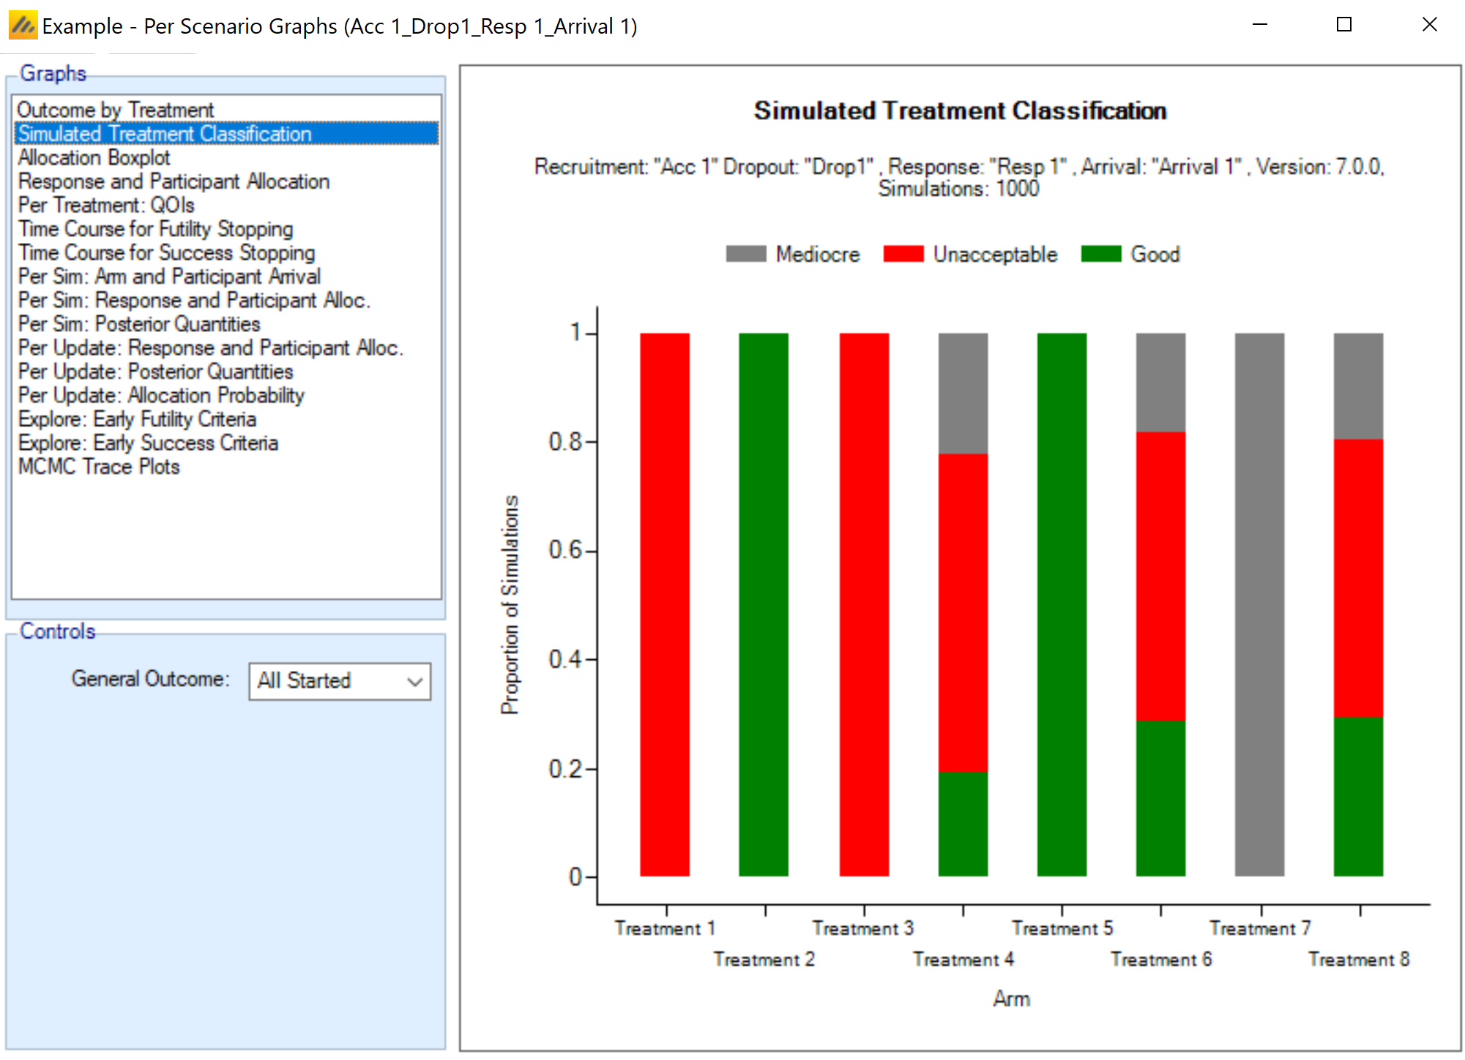Show Time Course for Success Stopping
1465x1060 pixels.
click(166, 252)
